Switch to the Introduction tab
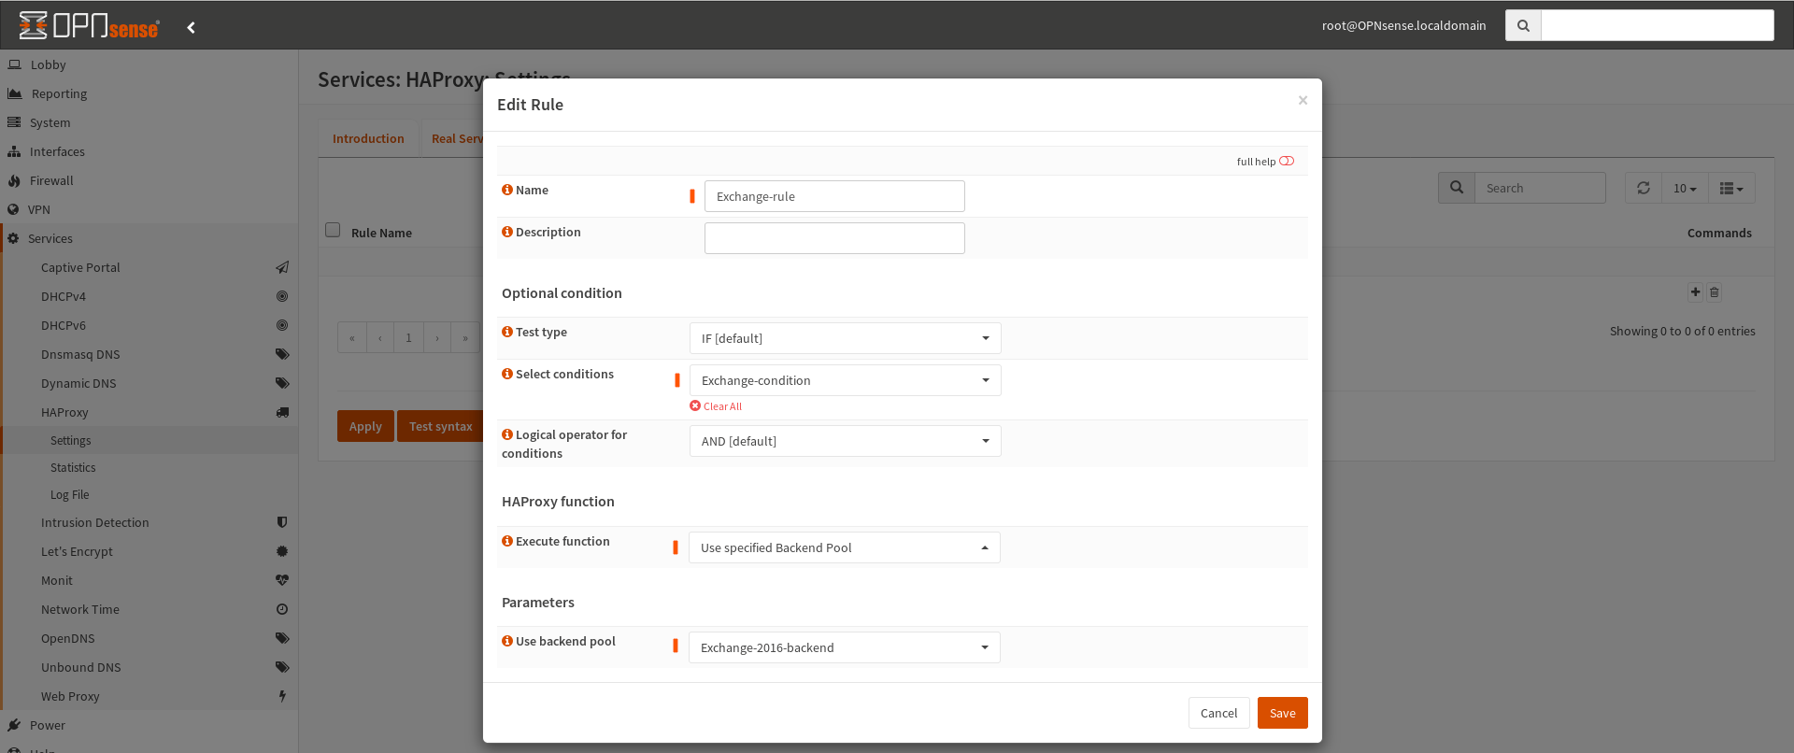This screenshot has width=1794, height=753. click(368, 138)
